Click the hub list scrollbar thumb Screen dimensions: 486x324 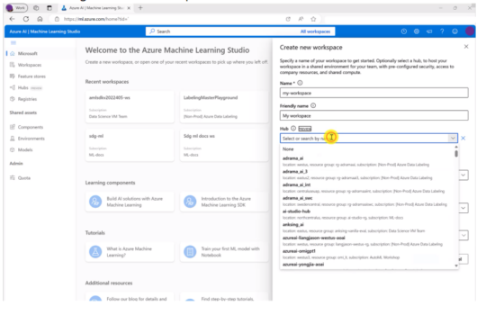456,154
